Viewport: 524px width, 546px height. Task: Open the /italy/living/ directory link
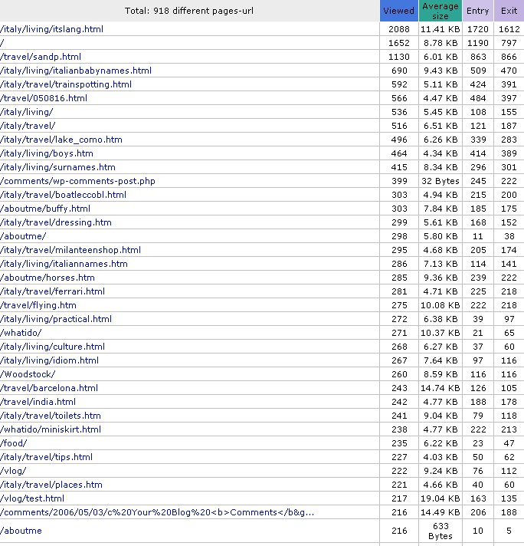pos(27,112)
